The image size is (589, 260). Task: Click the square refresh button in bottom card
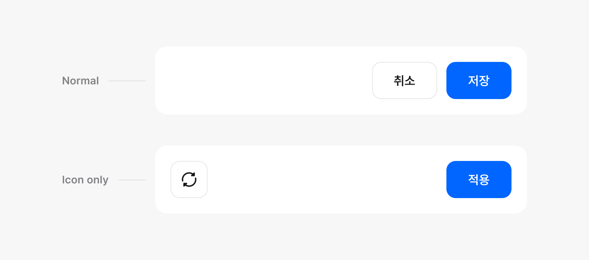189,180
